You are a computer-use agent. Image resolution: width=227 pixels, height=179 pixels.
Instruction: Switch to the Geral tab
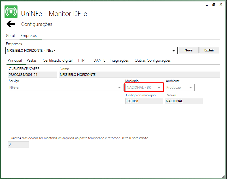point(10,36)
